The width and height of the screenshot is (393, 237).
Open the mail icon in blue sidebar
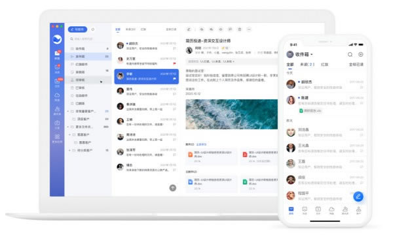[57, 54]
